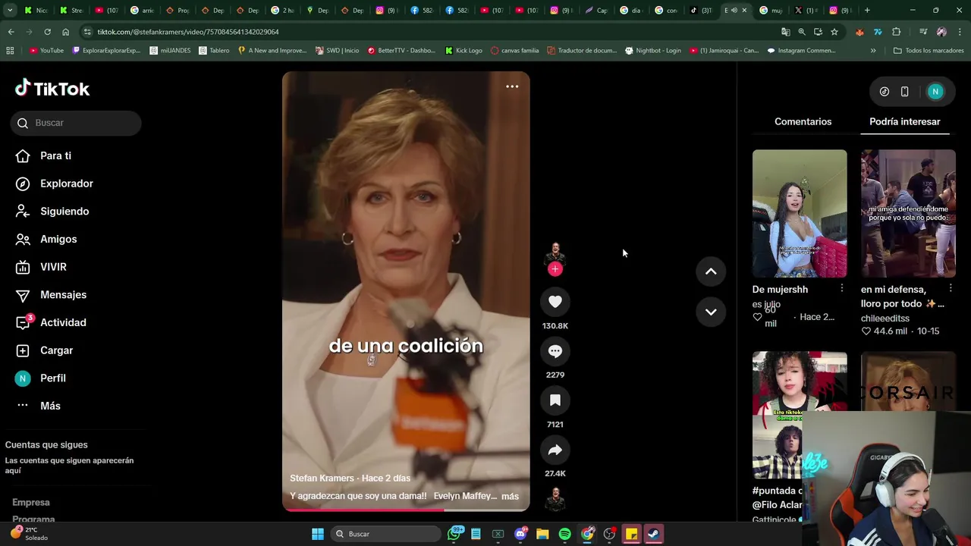The image size is (971, 546).
Task: Share the video using the arrow icon
Action: [x=555, y=450]
